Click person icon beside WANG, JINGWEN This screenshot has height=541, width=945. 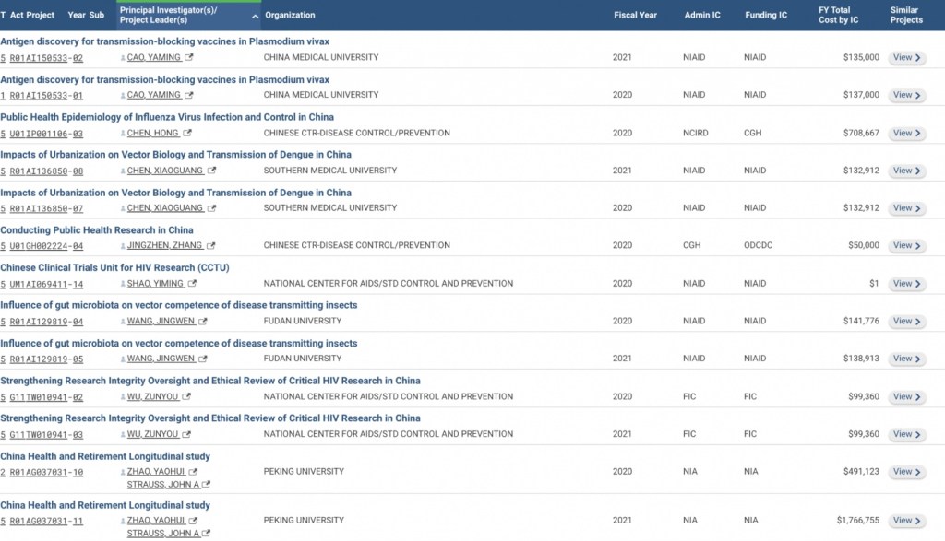tap(124, 320)
